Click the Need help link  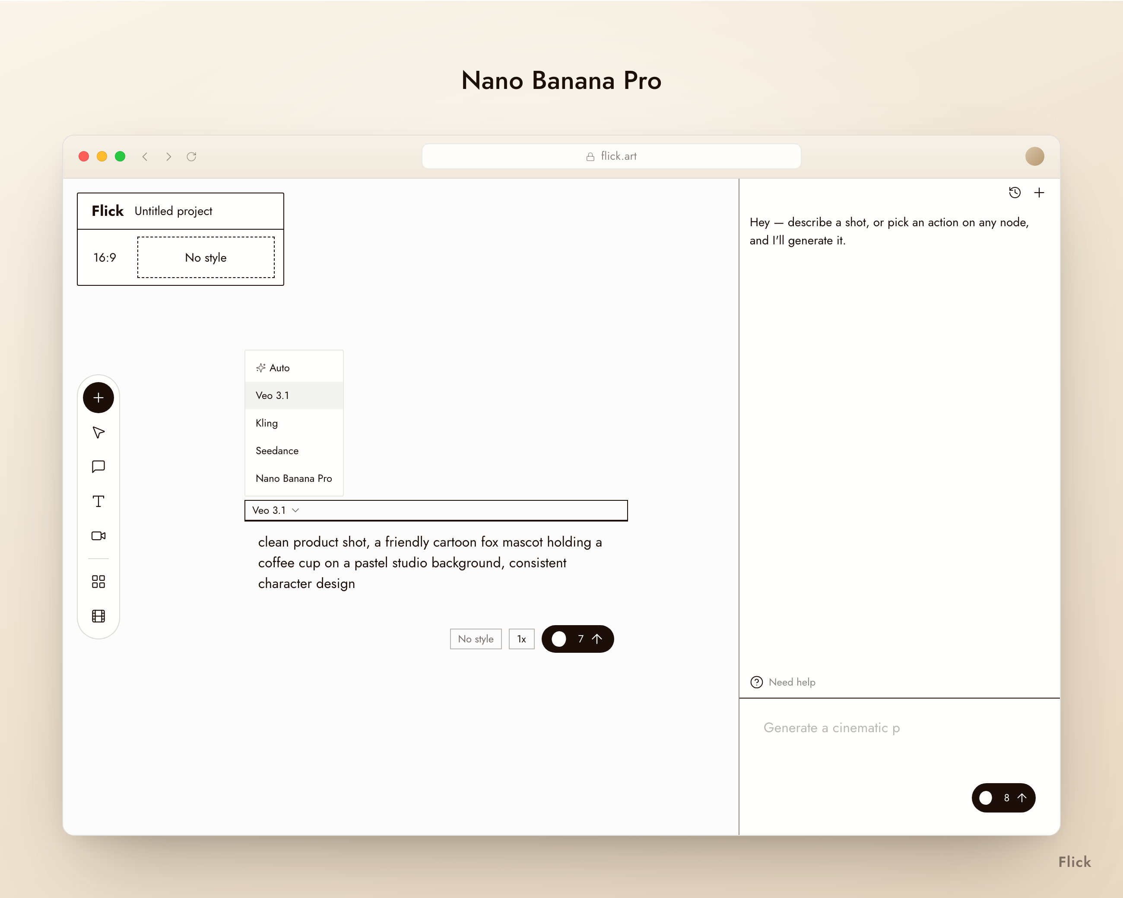coord(792,682)
